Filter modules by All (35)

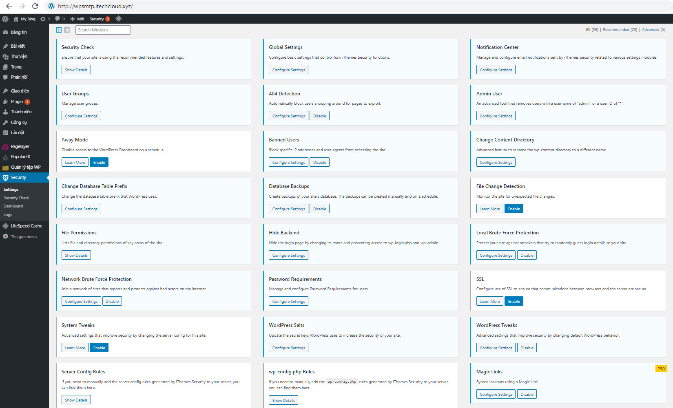click(592, 30)
